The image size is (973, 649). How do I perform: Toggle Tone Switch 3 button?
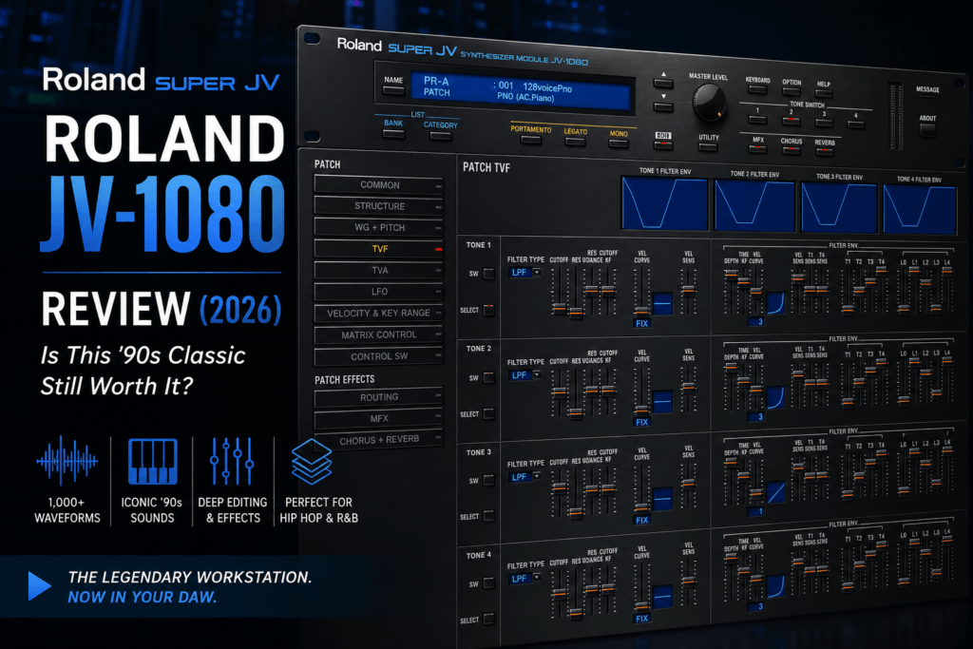(824, 123)
